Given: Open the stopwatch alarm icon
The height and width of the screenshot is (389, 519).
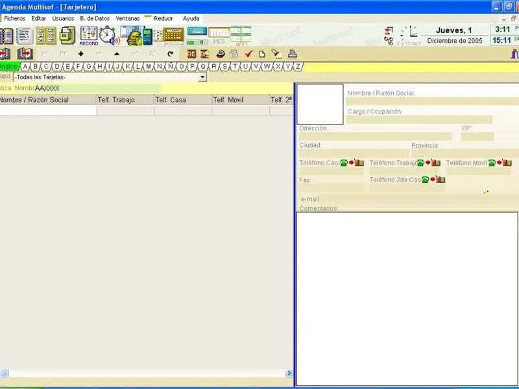Looking at the screenshot, I should [109, 35].
